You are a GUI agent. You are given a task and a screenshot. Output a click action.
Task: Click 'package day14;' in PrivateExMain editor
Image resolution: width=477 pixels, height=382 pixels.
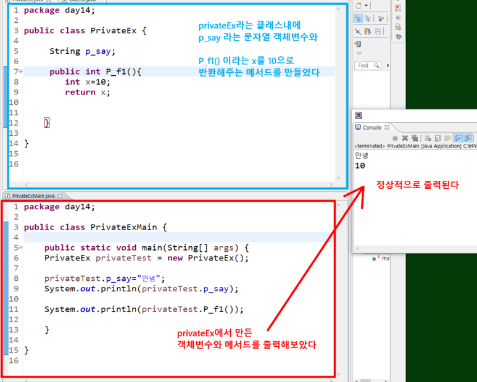pyautogui.click(x=59, y=207)
